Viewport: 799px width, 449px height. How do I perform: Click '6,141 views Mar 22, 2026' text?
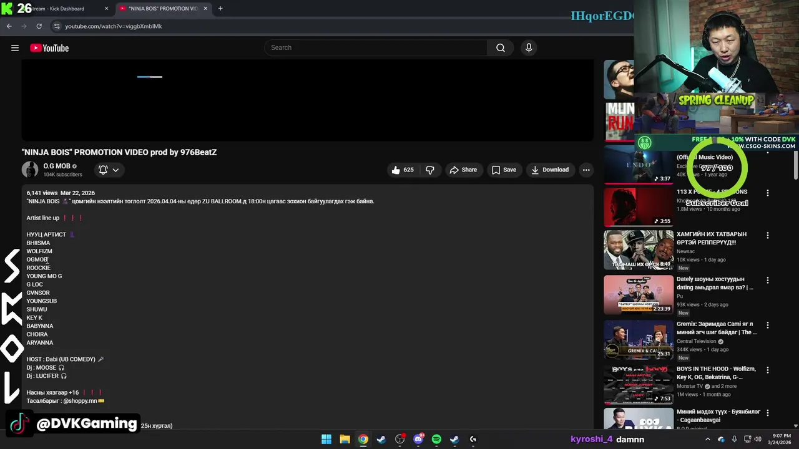click(61, 193)
